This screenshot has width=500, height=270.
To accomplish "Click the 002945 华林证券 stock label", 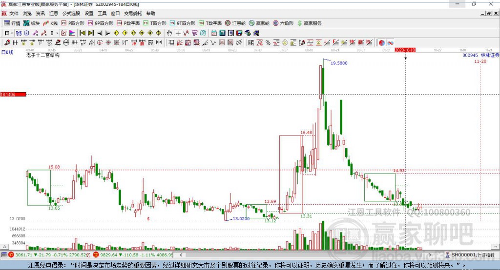I will [x=480, y=56].
